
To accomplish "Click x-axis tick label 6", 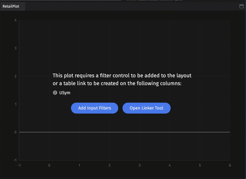I will tap(230, 165).
